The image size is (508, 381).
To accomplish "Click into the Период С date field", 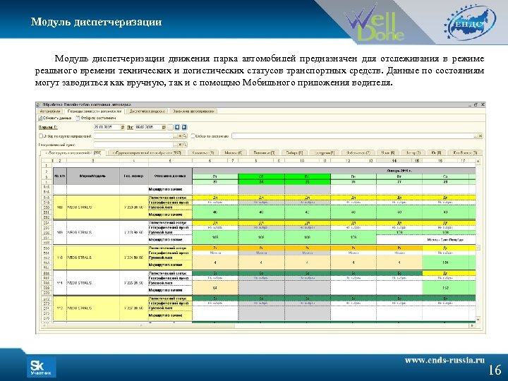I will (107, 127).
